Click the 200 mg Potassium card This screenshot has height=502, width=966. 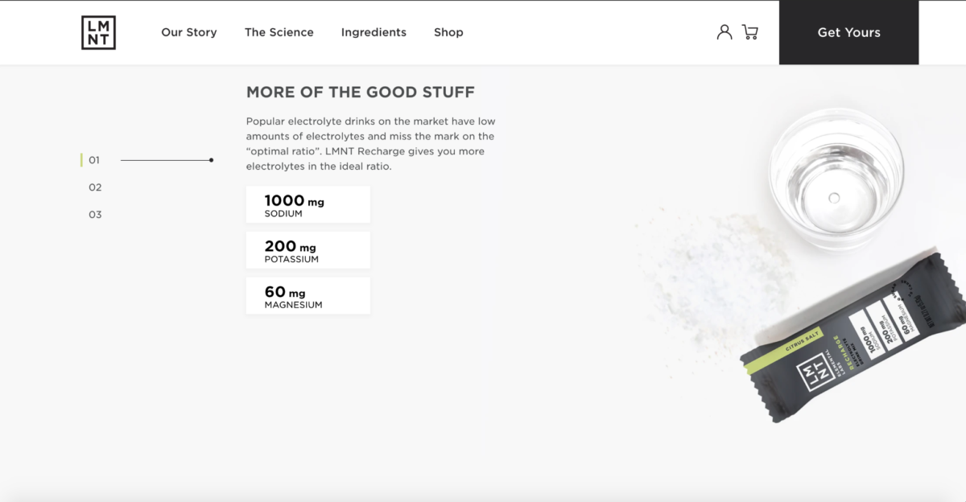308,250
